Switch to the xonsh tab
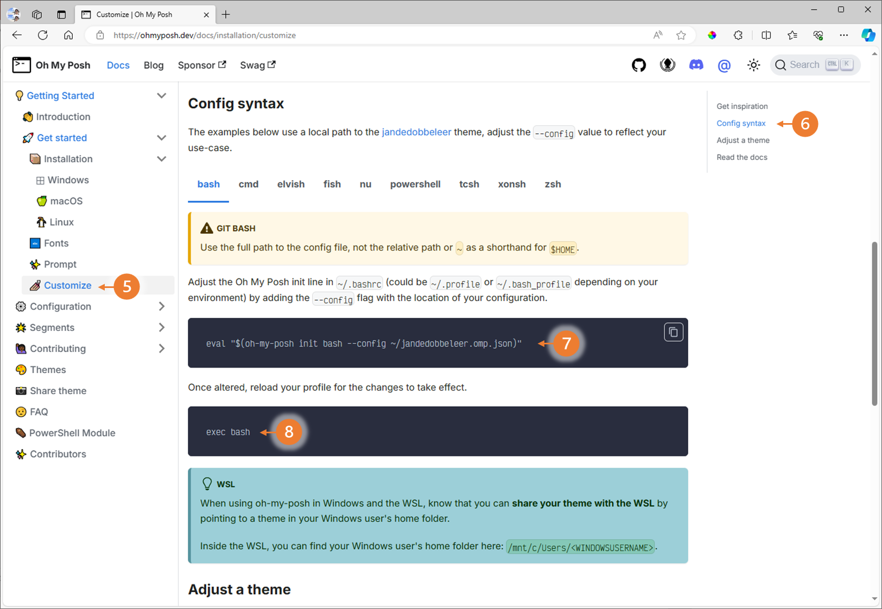 (512, 184)
